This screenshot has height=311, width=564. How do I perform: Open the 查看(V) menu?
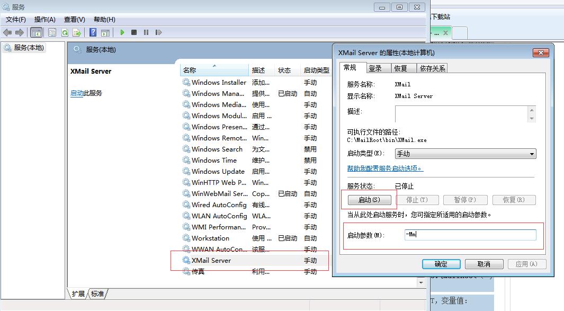click(x=75, y=20)
